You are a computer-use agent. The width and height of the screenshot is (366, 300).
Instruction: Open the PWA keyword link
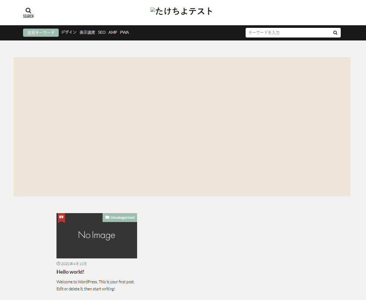click(x=124, y=33)
